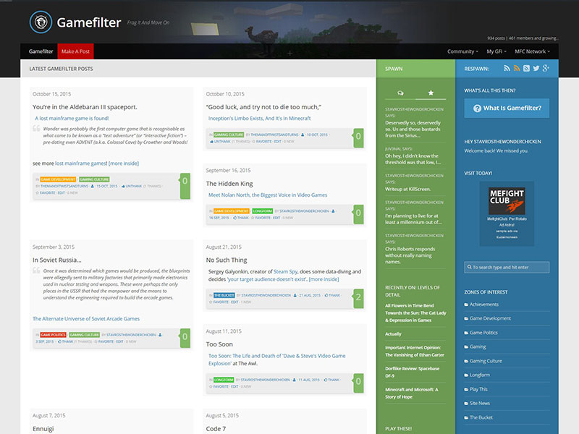Click the Good luck post comment count badge
Screen dimensions: 579x434
tap(358, 137)
